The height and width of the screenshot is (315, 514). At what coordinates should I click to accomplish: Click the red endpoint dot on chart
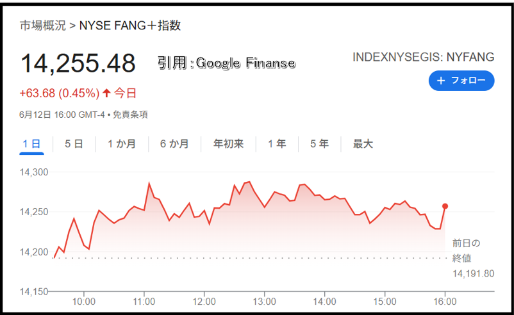click(445, 206)
